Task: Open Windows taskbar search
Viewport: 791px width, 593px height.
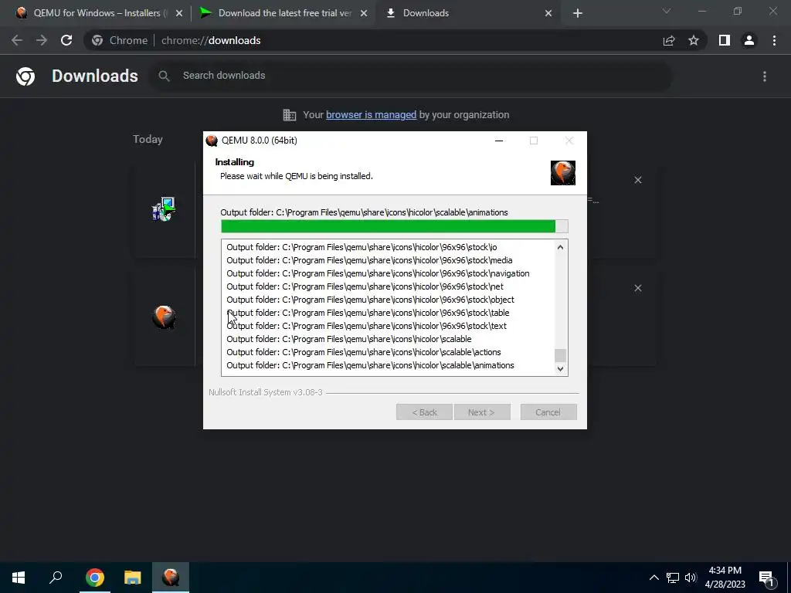Action: (56, 578)
